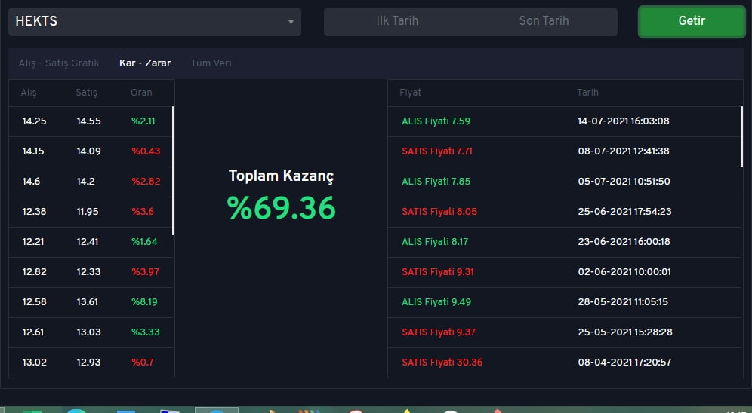This screenshot has height=413, width=752.
Task: Click the Fiyat column header
Action: coord(411,93)
